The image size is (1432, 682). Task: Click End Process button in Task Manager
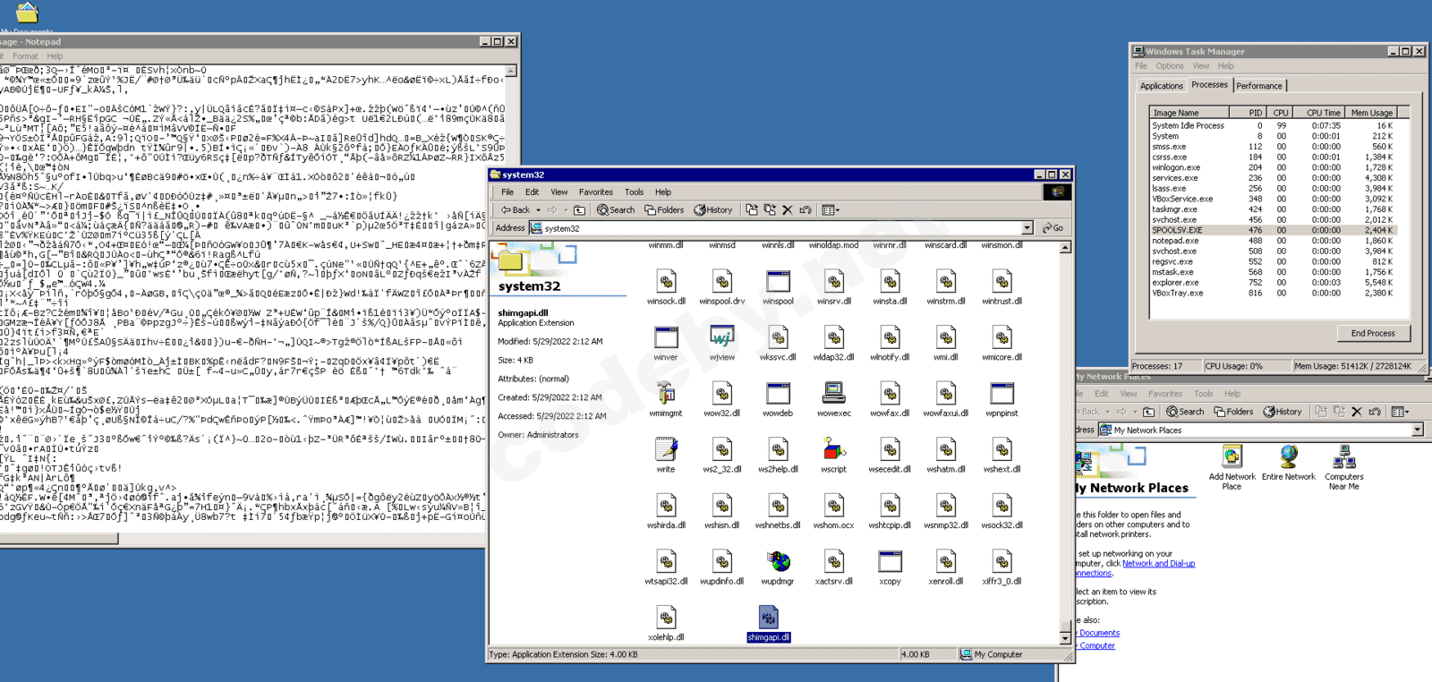1373,333
